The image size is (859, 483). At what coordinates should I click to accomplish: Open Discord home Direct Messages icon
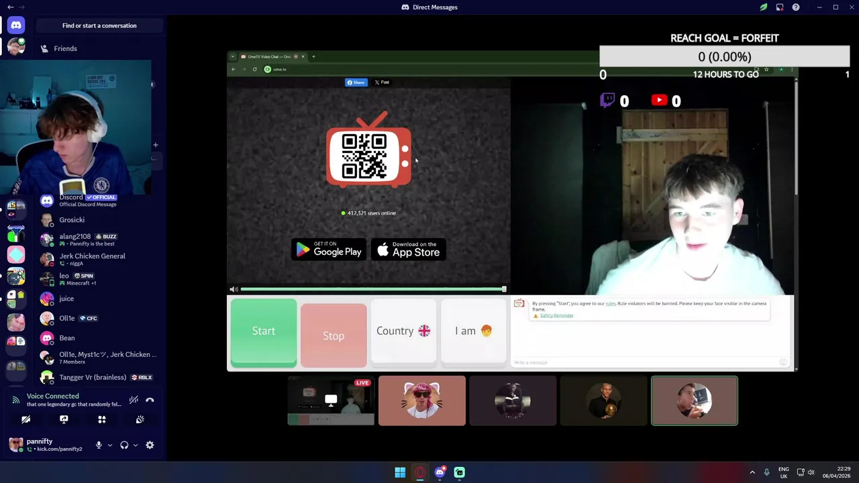click(x=16, y=25)
